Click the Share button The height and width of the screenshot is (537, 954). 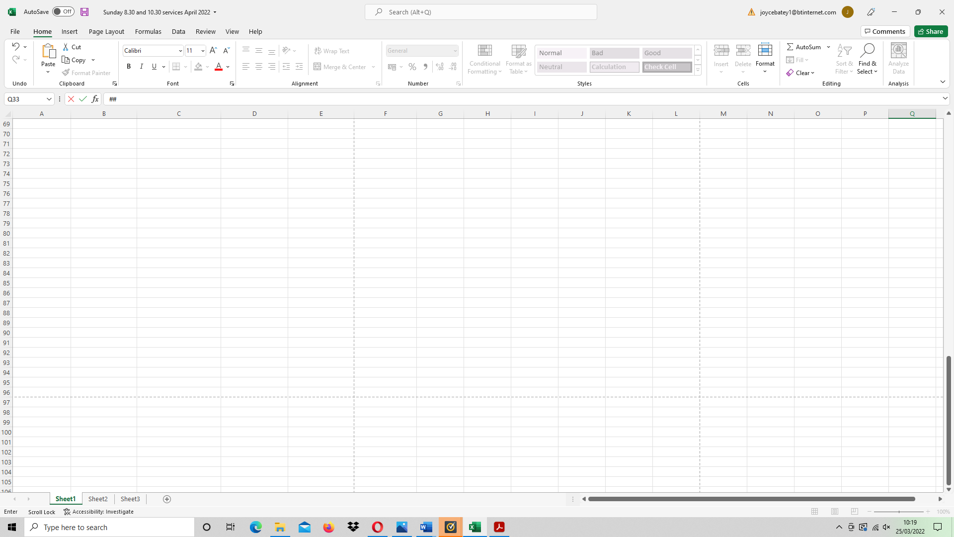point(931,31)
